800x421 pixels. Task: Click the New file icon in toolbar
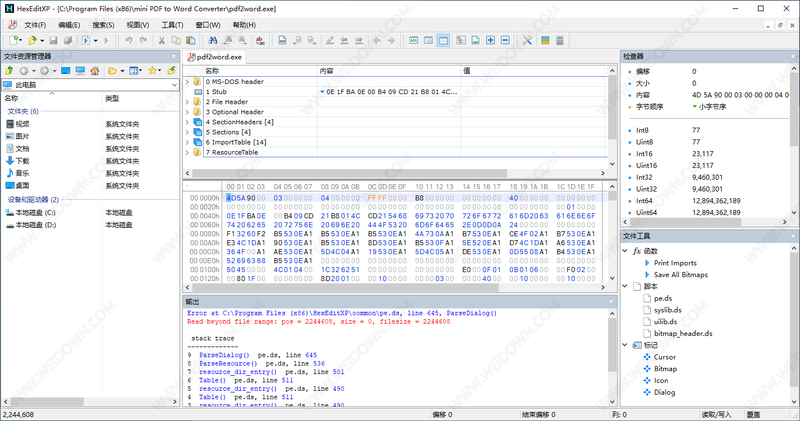click(13, 40)
